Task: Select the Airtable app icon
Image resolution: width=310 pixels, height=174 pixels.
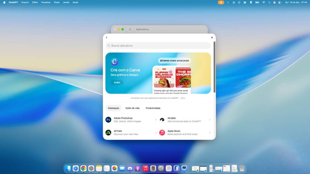Action: click(162, 120)
